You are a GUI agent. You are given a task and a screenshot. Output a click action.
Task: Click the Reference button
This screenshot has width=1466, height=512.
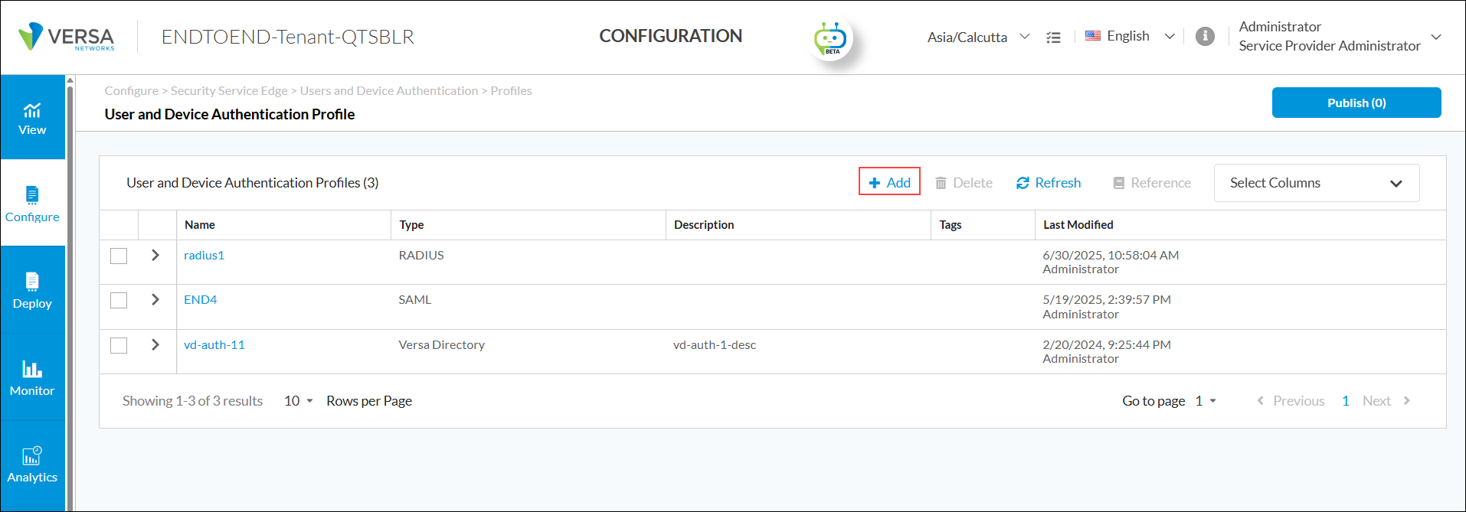(1152, 183)
